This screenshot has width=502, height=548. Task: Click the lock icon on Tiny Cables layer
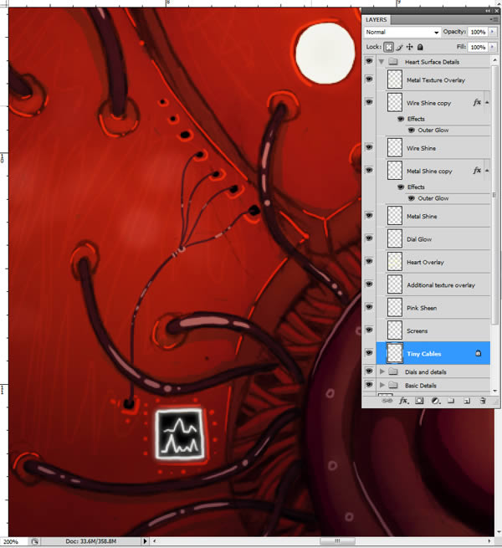[478, 353]
